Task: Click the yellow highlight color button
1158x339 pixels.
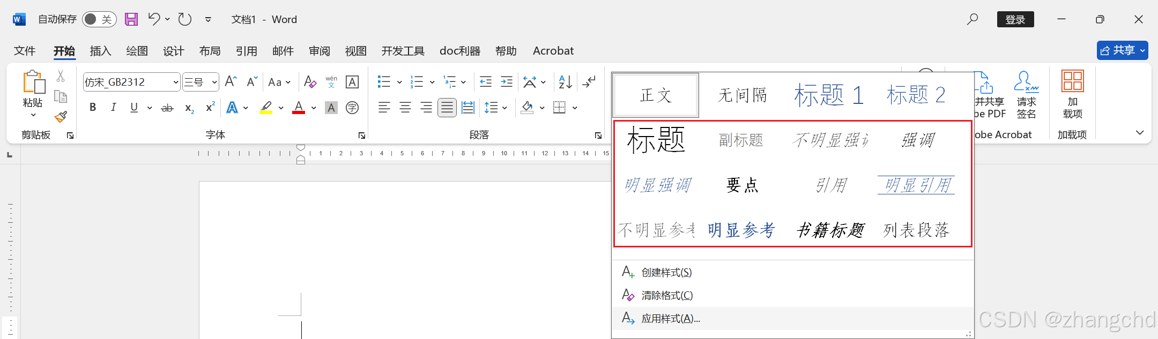Action: click(x=266, y=108)
